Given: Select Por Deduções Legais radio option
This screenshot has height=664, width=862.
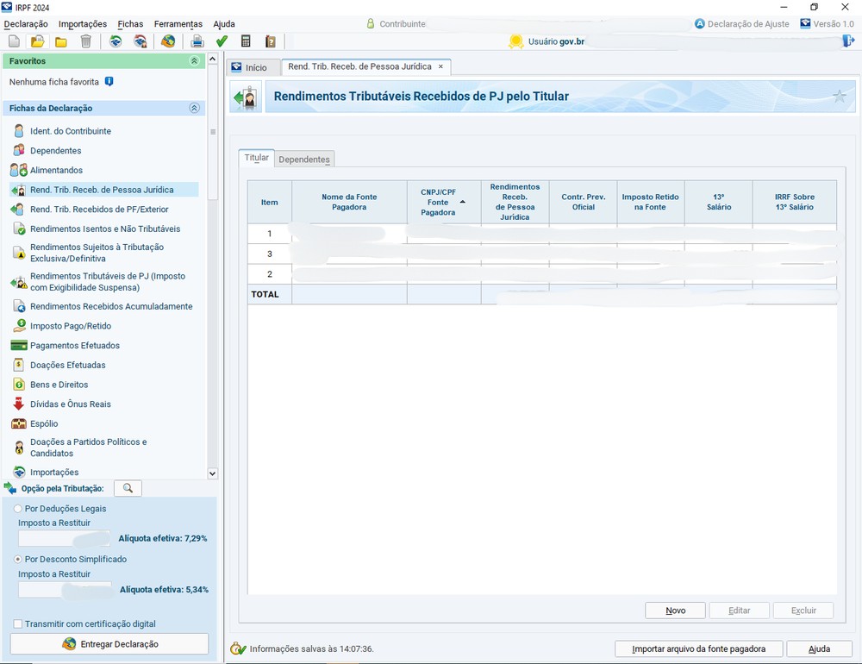Looking at the screenshot, I should [19, 509].
